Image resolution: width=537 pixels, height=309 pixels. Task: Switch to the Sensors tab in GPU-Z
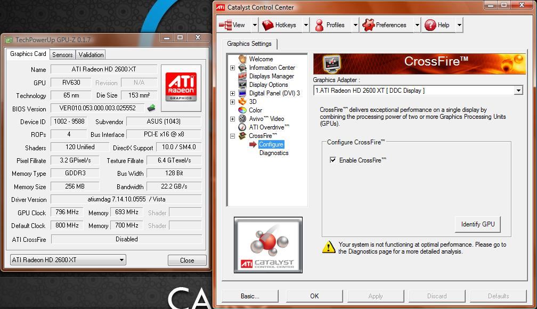pos(62,55)
